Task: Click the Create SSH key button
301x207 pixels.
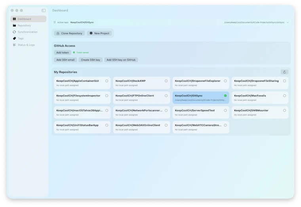Action: coord(90,60)
